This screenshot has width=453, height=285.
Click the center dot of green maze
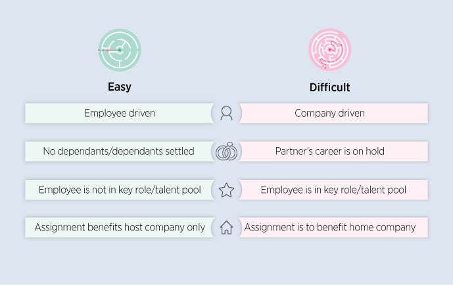[120, 50]
